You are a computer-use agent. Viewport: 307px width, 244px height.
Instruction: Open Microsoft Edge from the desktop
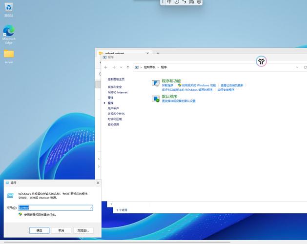point(9,32)
